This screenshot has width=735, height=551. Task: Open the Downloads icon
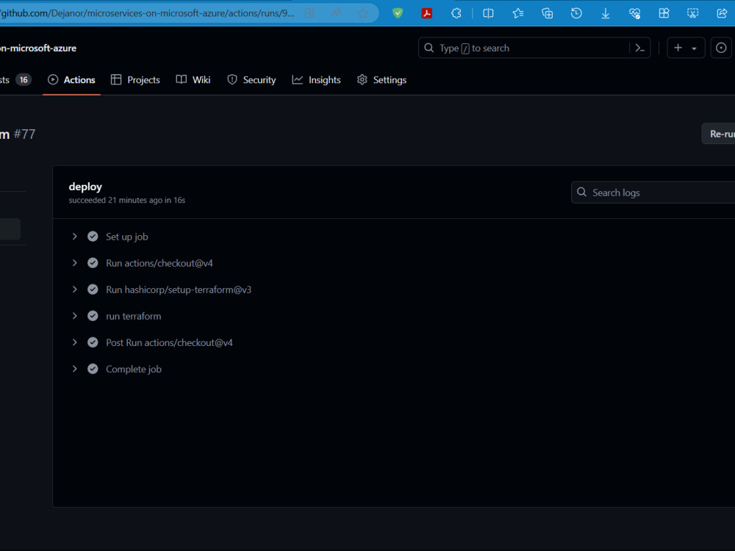click(x=606, y=13)
